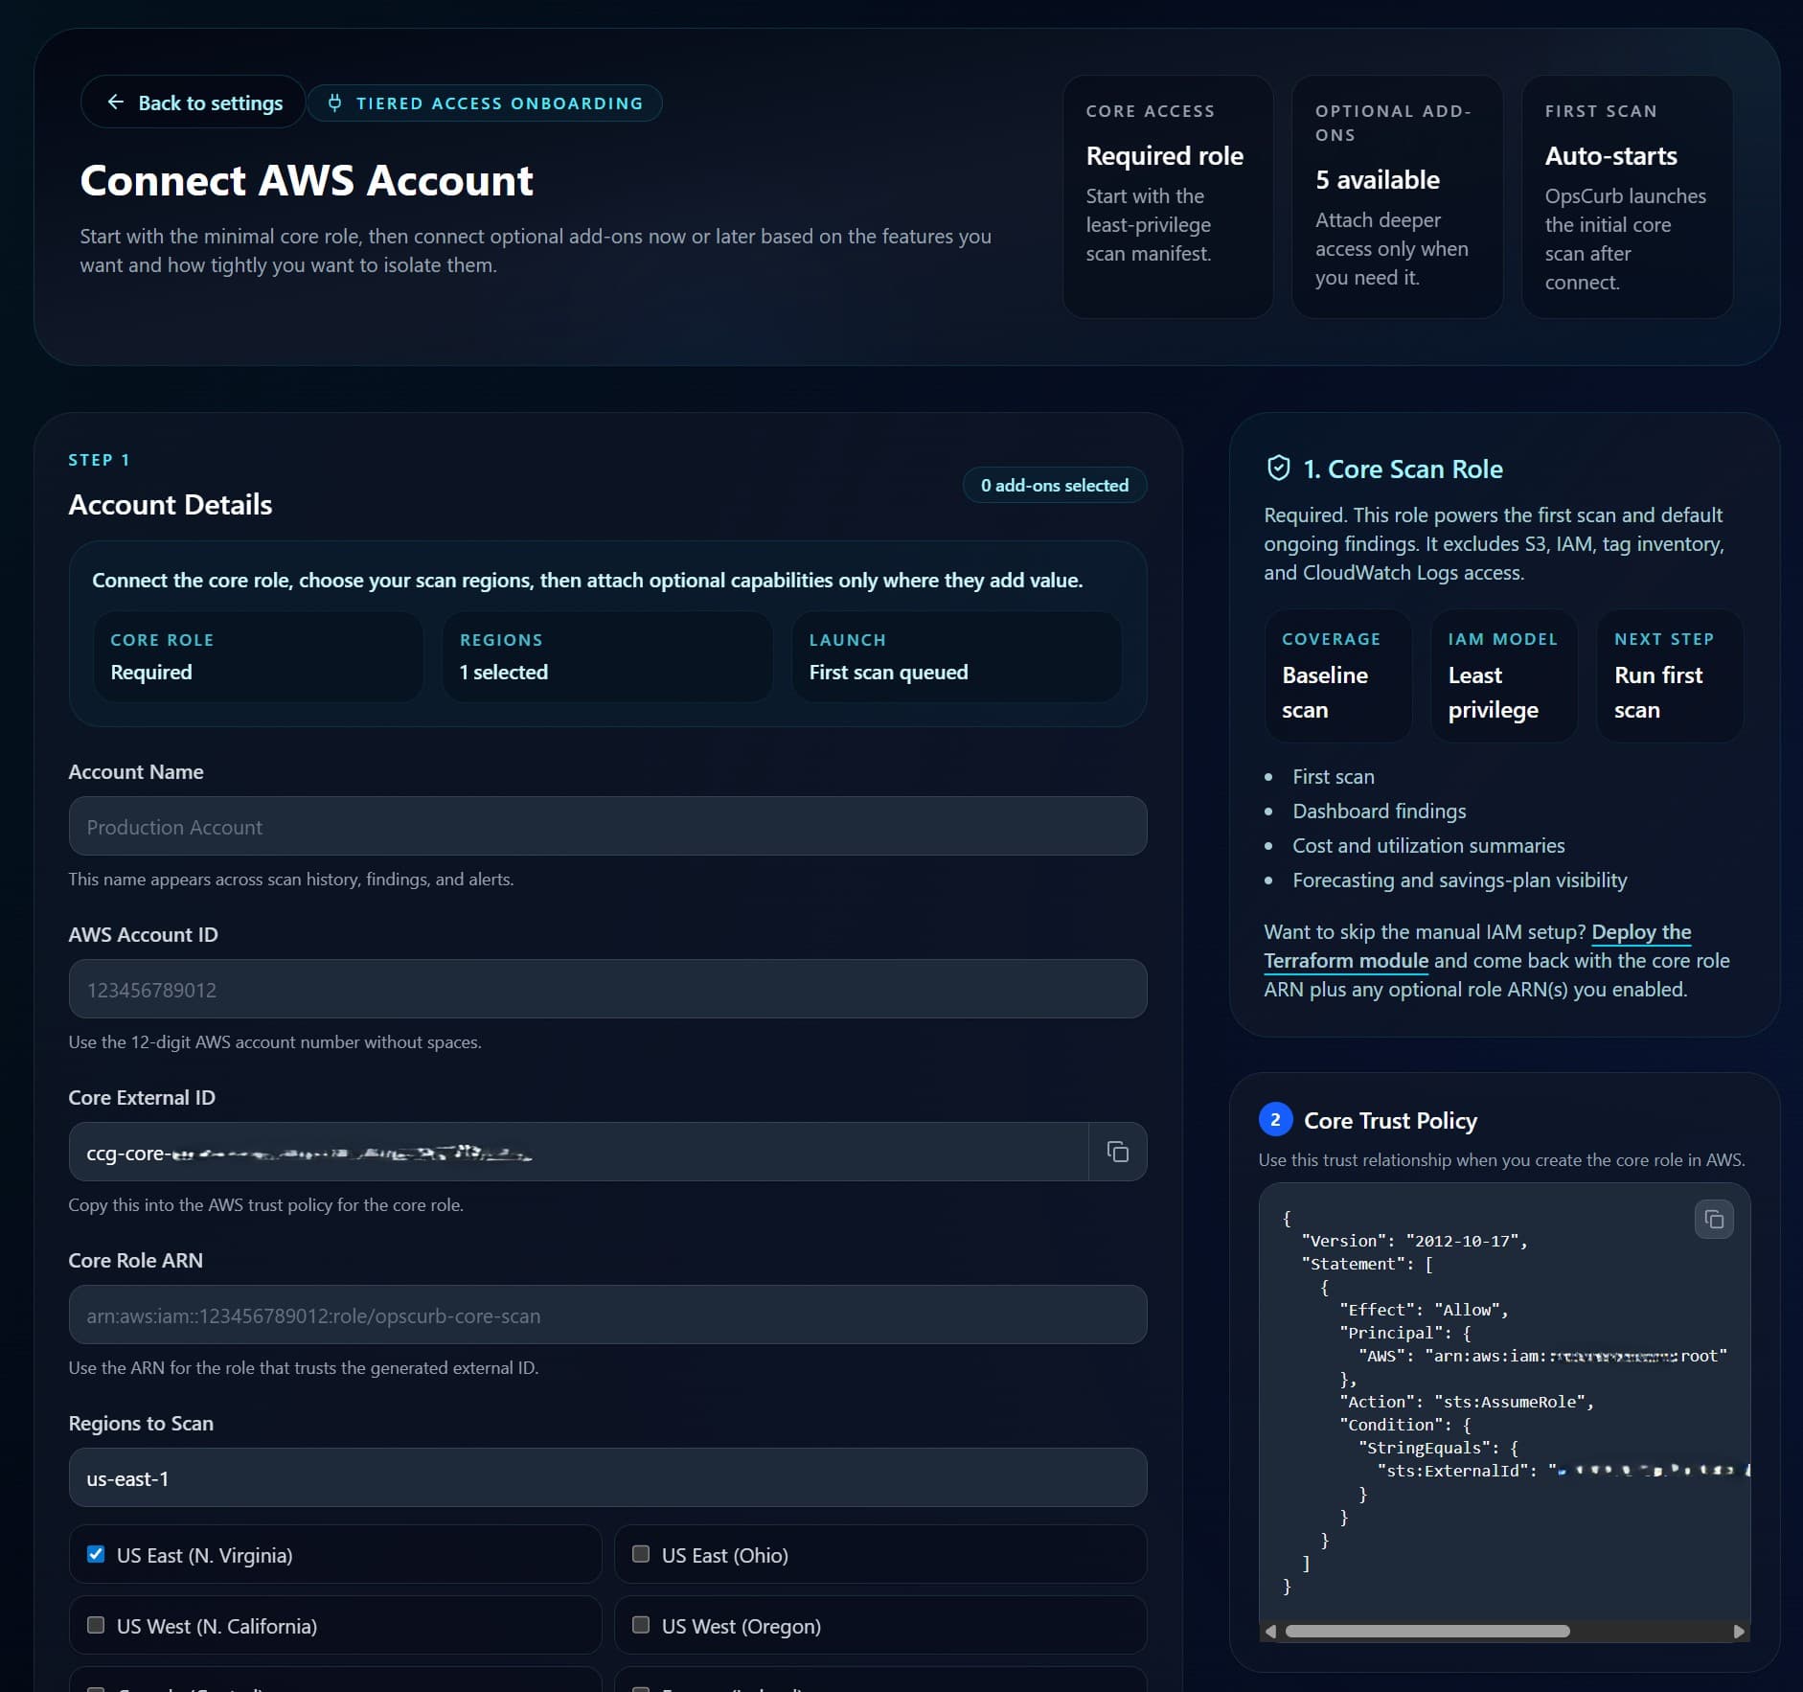Copy the Core Trust Policy JSON
The width and height of the screenshot is (1803, 1692).
1712,1220
